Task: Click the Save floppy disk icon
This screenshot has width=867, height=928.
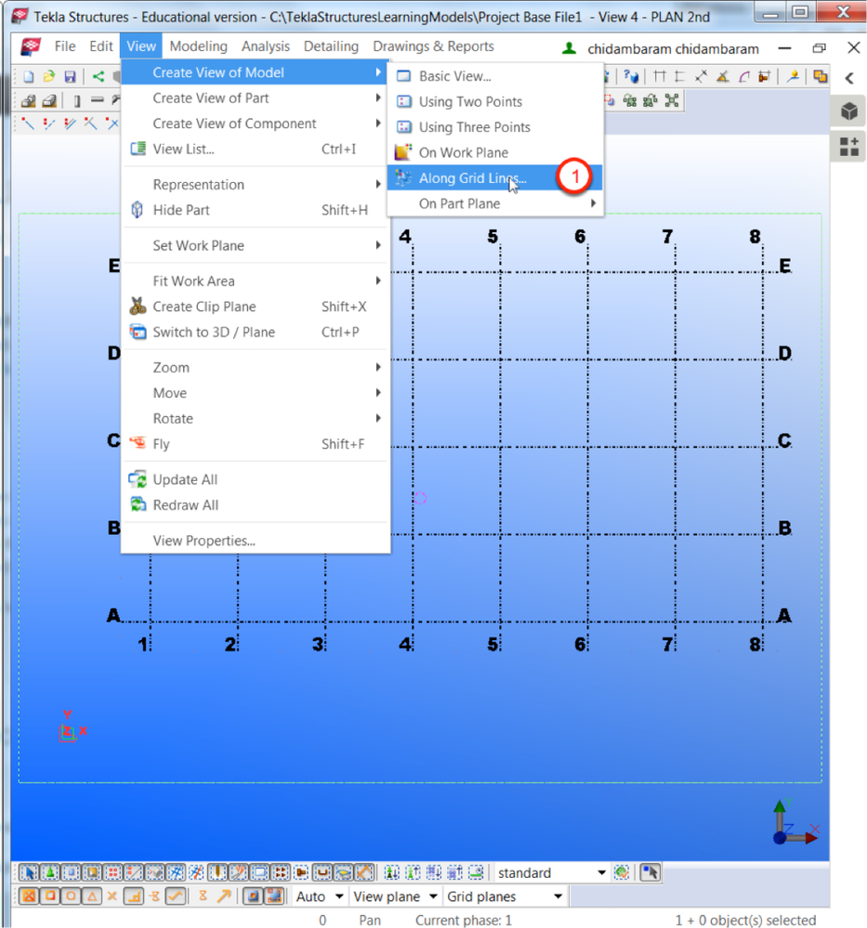Action: pos(70,76)
